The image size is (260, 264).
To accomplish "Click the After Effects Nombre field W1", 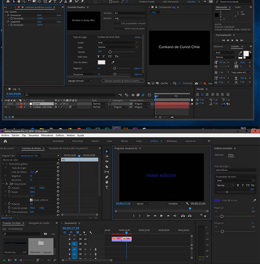I will coord(130,13).
